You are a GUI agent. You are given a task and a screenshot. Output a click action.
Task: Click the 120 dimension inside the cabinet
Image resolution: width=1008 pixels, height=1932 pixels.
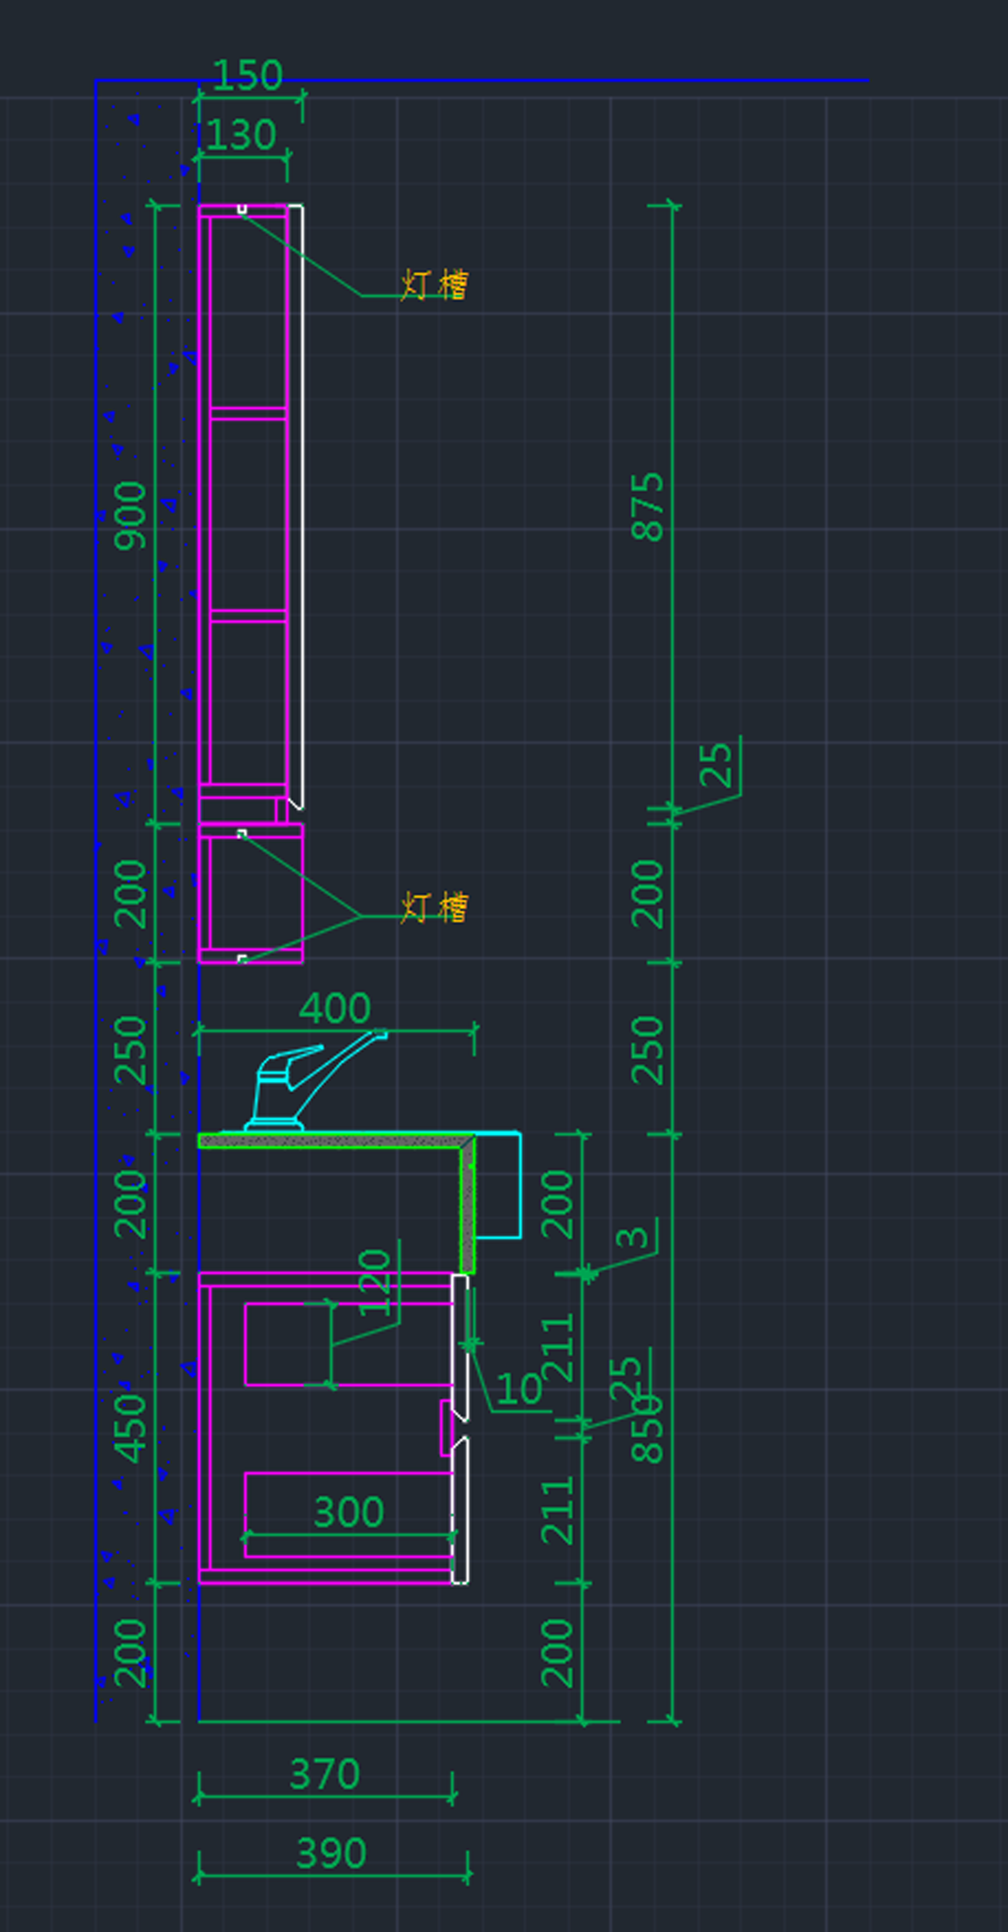coord(375,1283)
